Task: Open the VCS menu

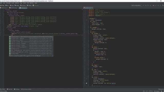Action: pyautogui.click(x=28, y=3)
